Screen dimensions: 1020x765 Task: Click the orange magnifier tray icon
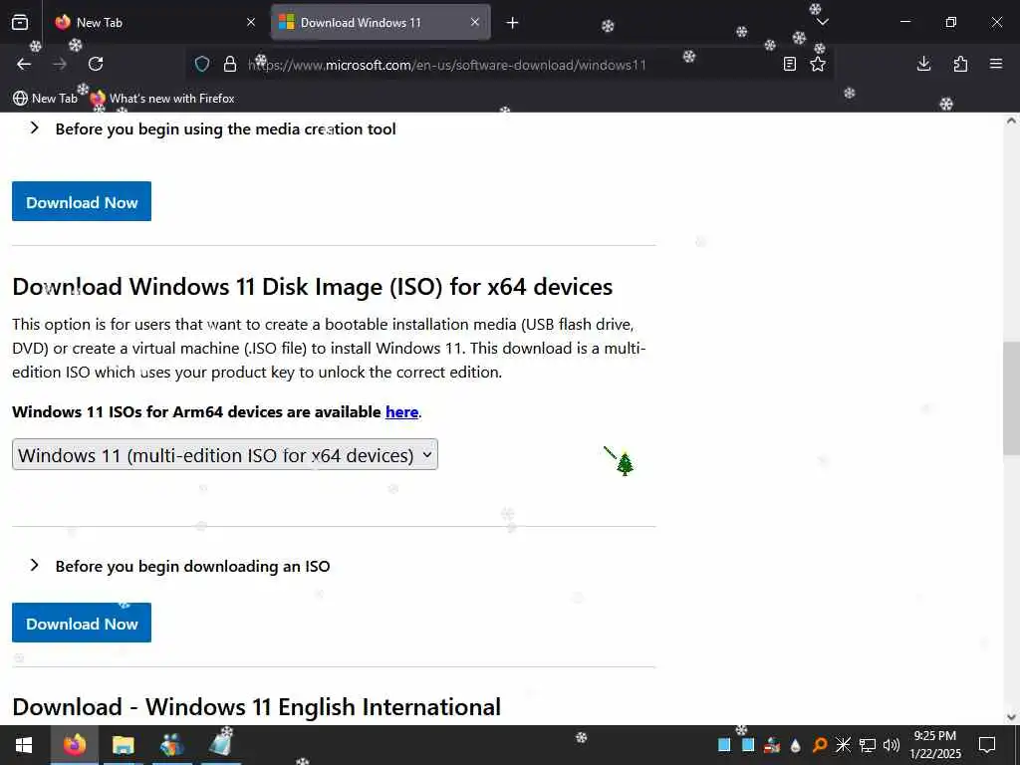pyautogui.click(x=820, y=745)
